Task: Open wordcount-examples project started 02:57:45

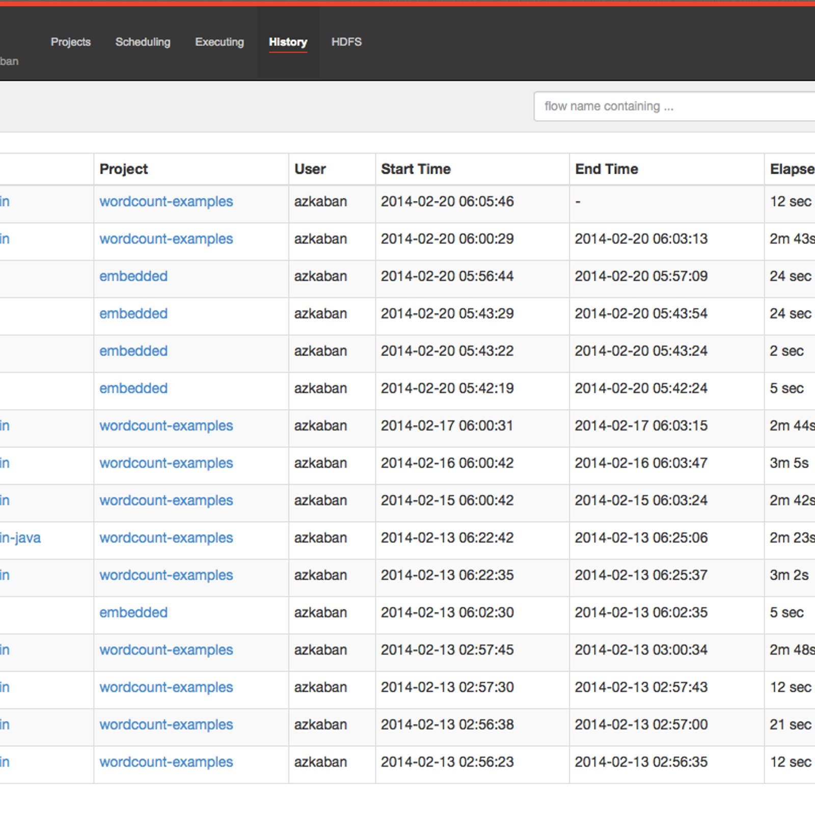Action: pyautogui.click(x=166, y=650)
